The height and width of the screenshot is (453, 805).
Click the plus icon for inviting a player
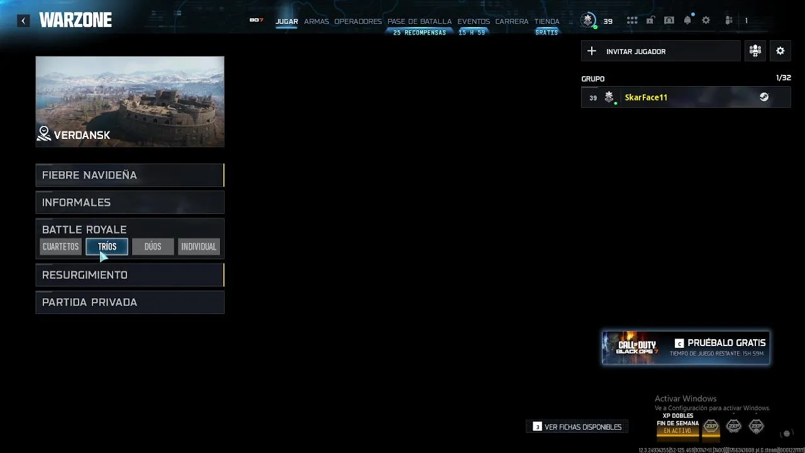(591, 51)
